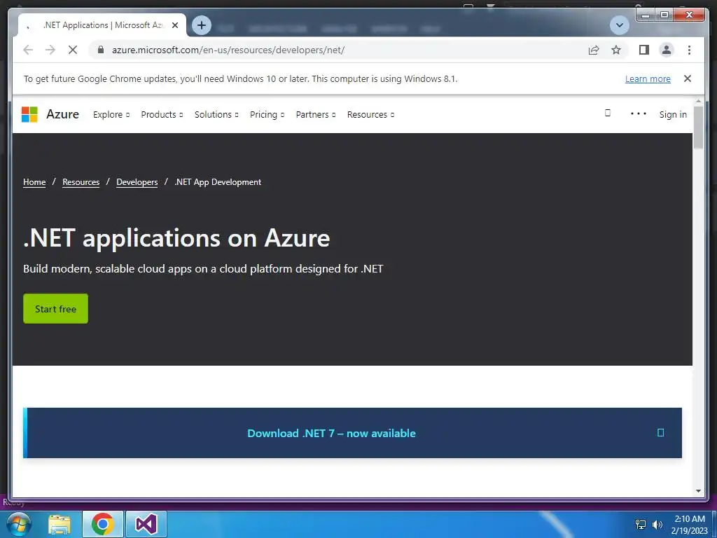Click the icon at right of download banner
The width and height of the screenshot is (717, 538).
point(660,433)
